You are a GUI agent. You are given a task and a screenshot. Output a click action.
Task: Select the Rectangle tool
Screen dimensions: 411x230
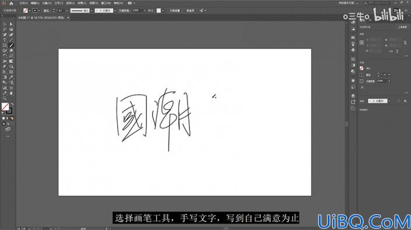click(5, 45)
